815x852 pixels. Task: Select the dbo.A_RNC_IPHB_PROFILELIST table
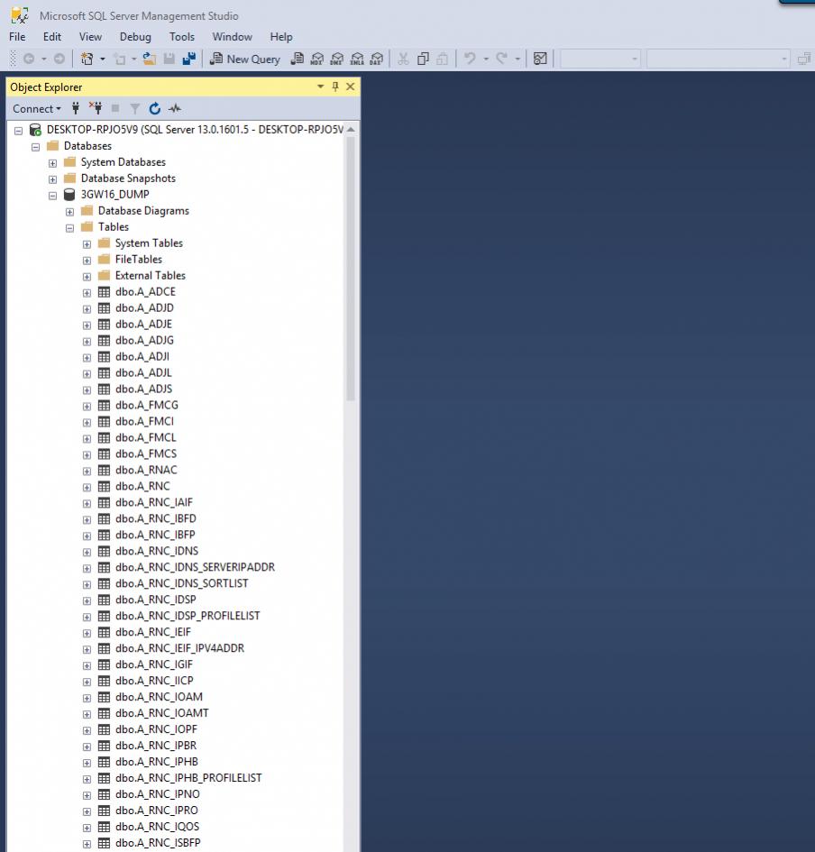[188, 777]
